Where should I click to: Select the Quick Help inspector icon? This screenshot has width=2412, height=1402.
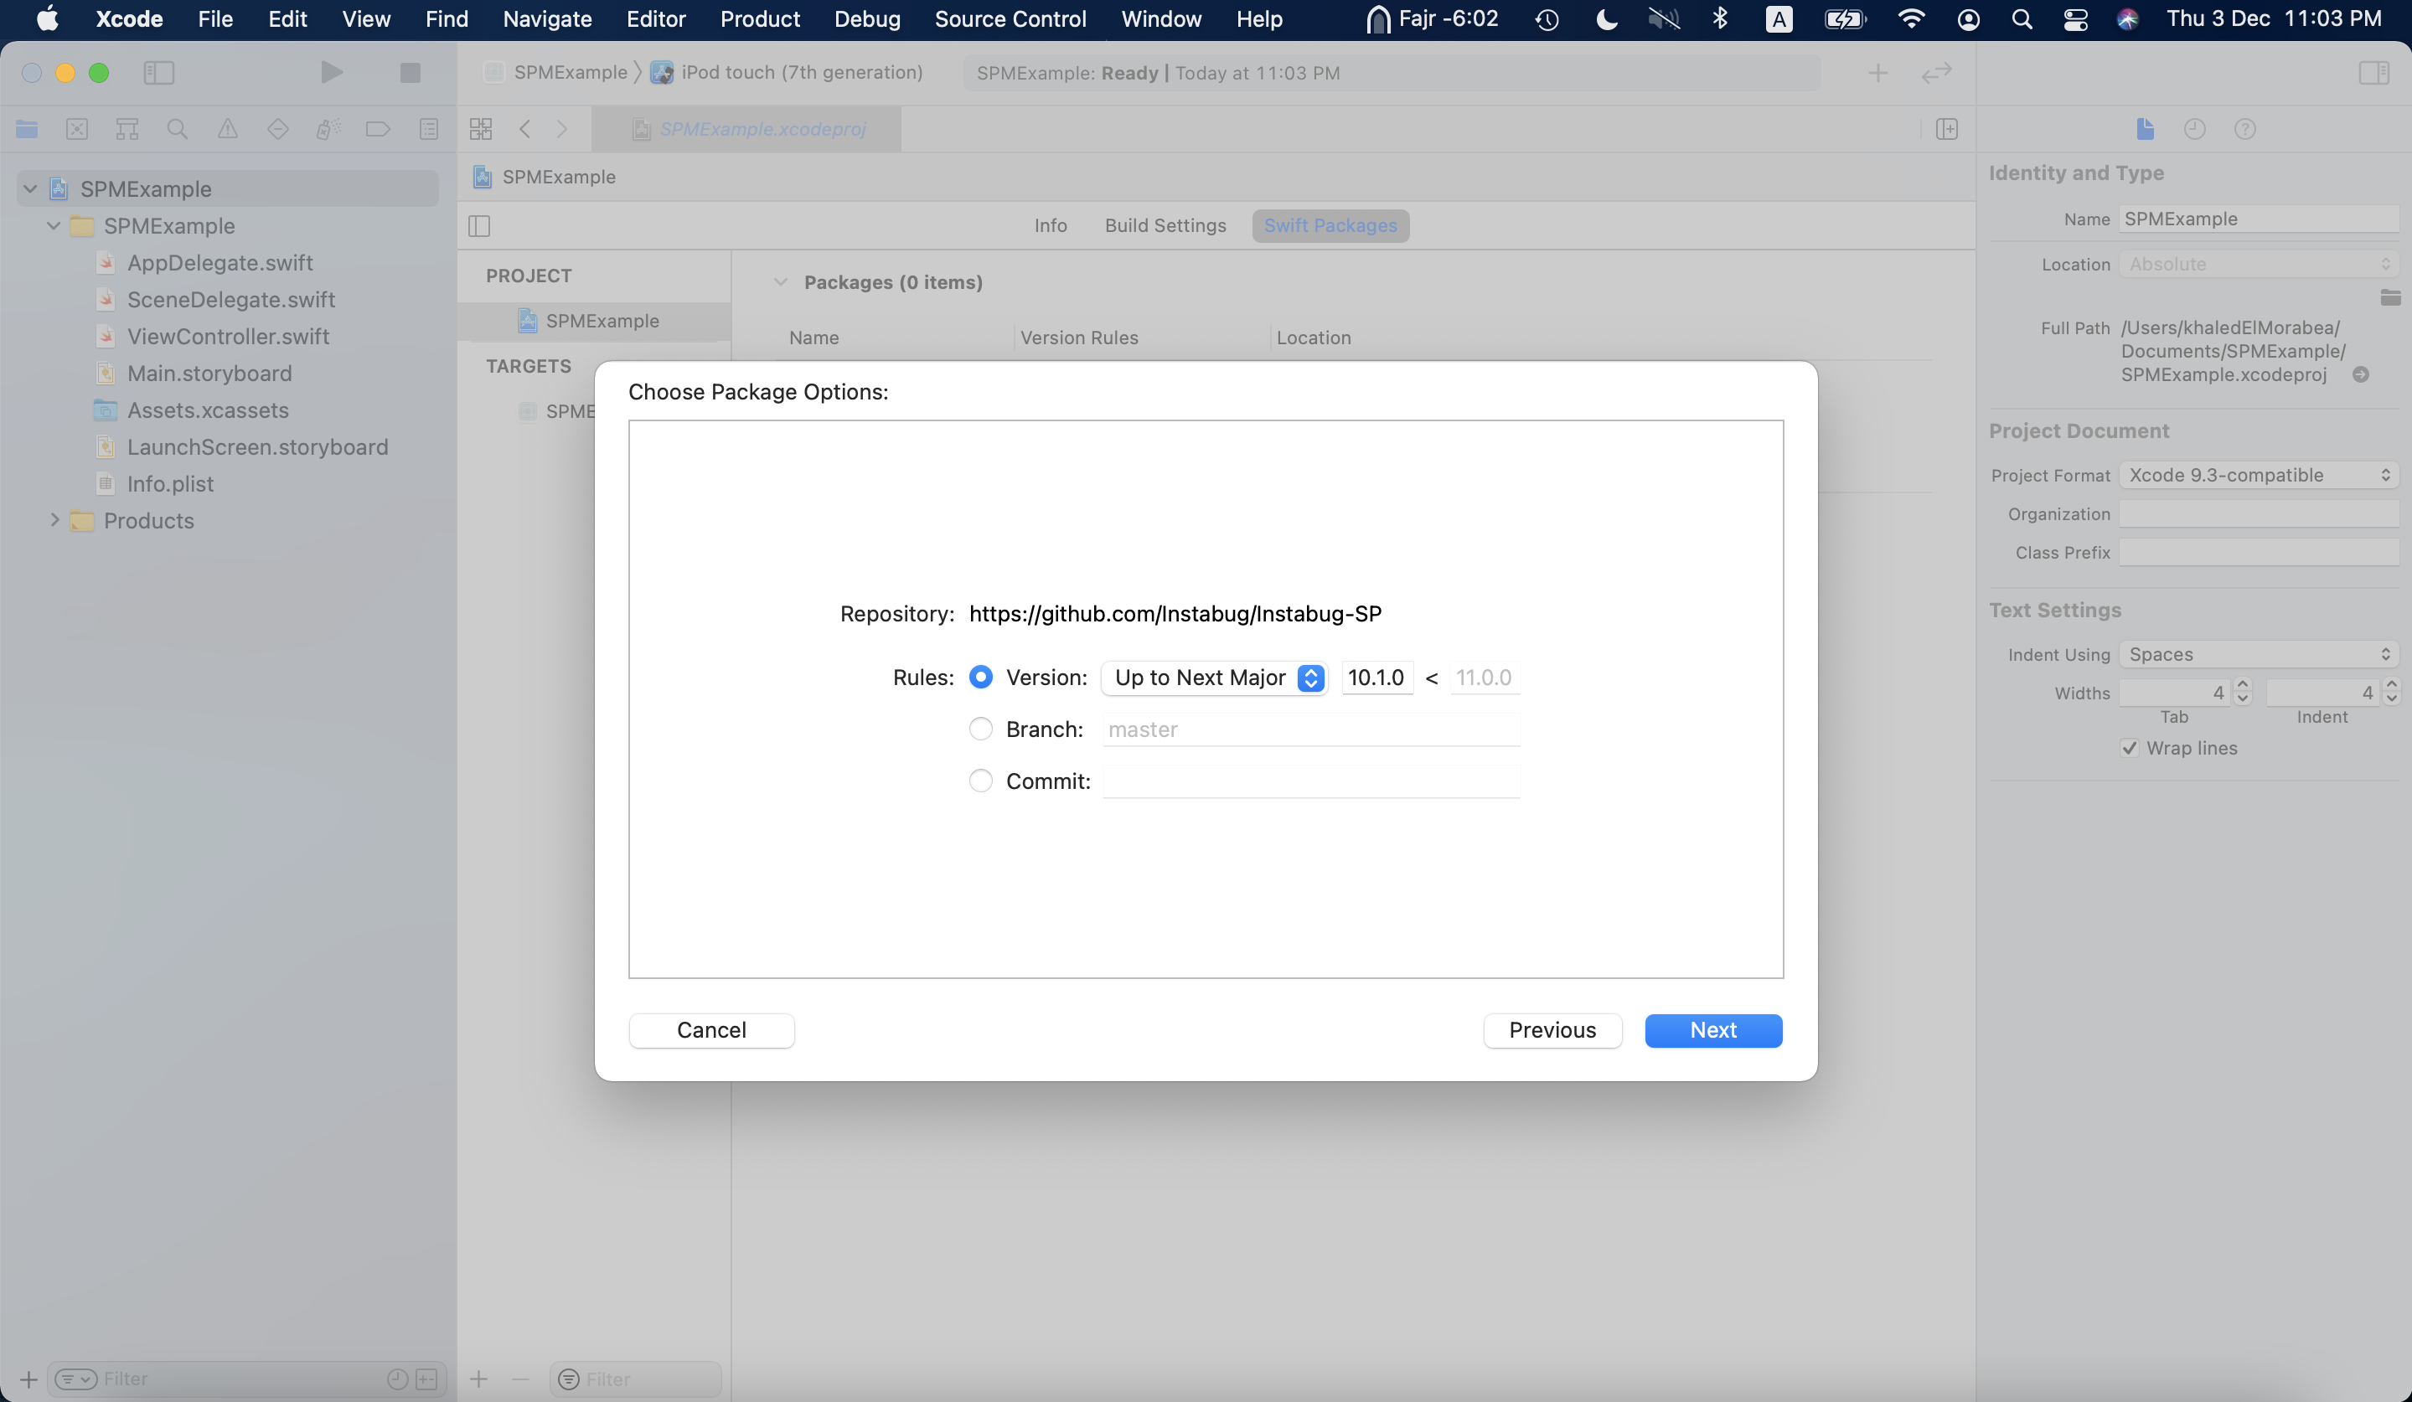point(2244,129)
